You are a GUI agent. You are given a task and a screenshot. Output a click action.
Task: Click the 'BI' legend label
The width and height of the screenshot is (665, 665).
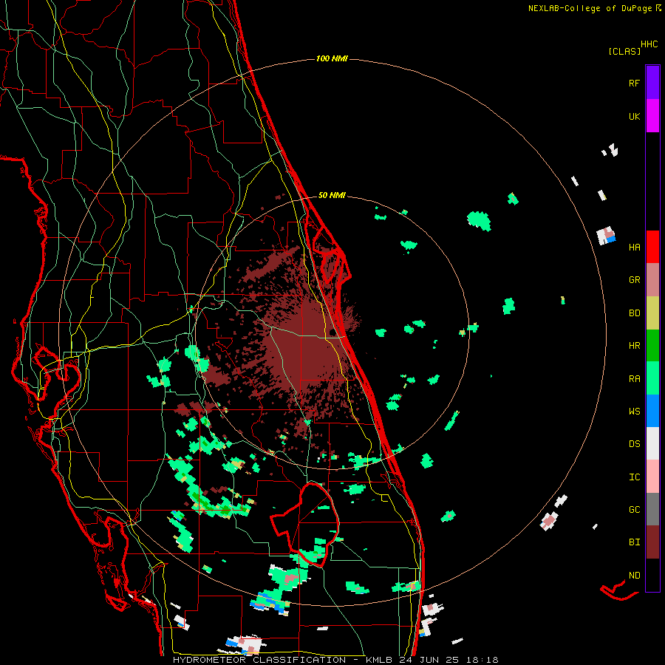tap(634, 542)
